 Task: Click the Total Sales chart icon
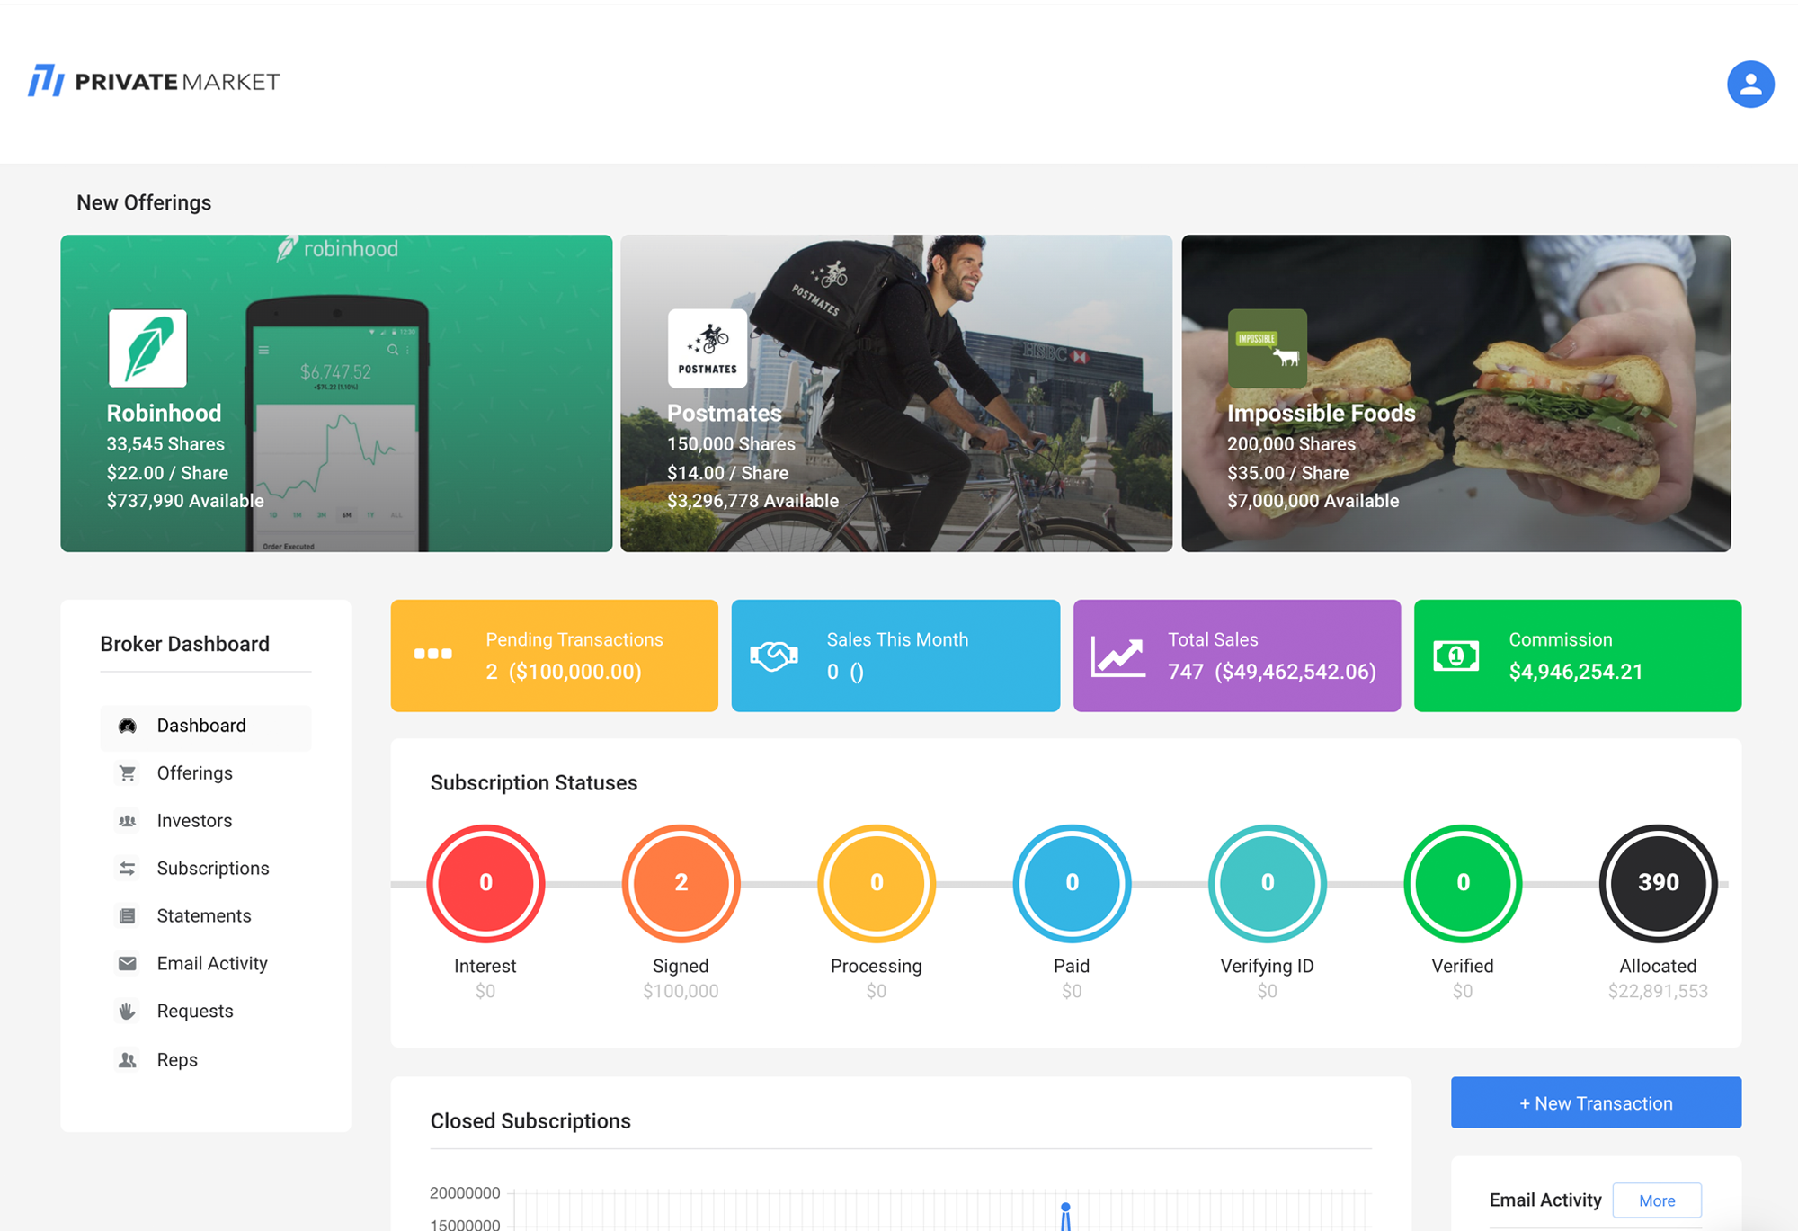(1117, 656)
